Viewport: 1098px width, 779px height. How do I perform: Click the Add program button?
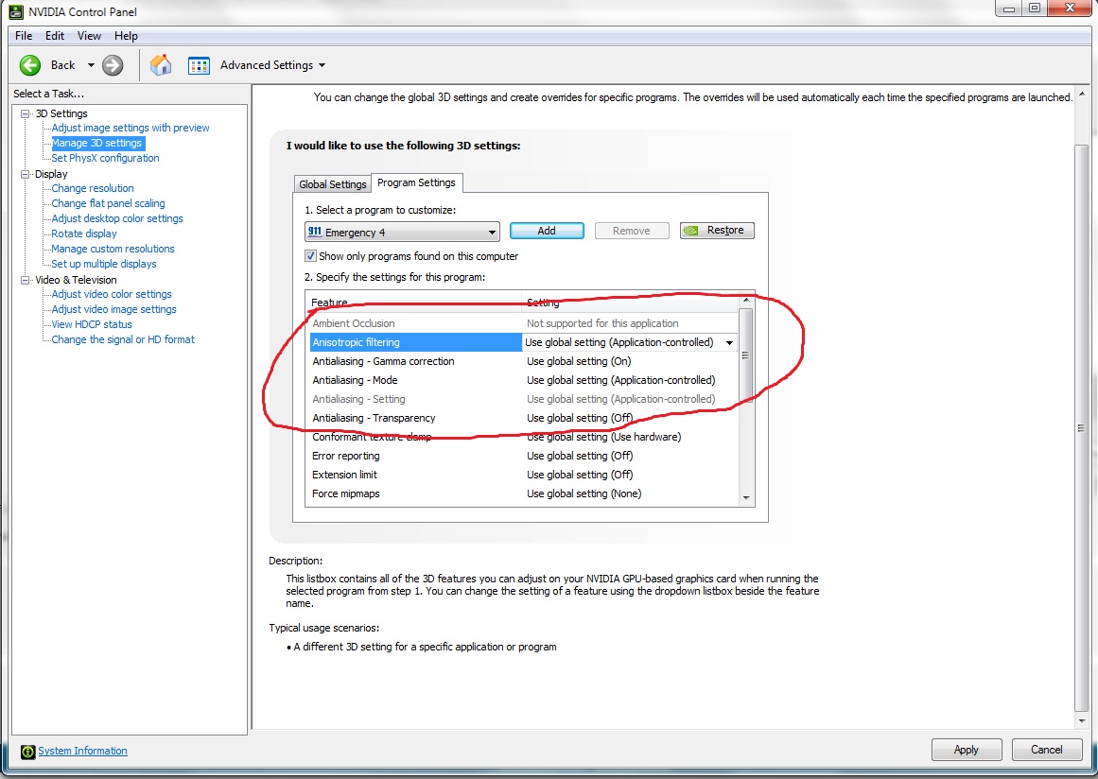click(547, 231)
